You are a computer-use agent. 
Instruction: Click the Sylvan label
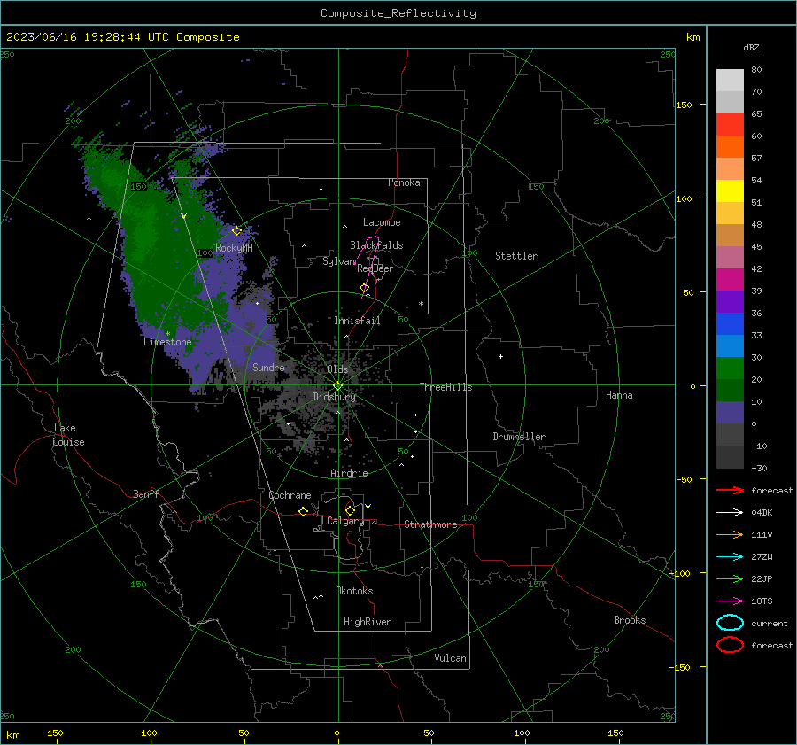click(338, 261)
